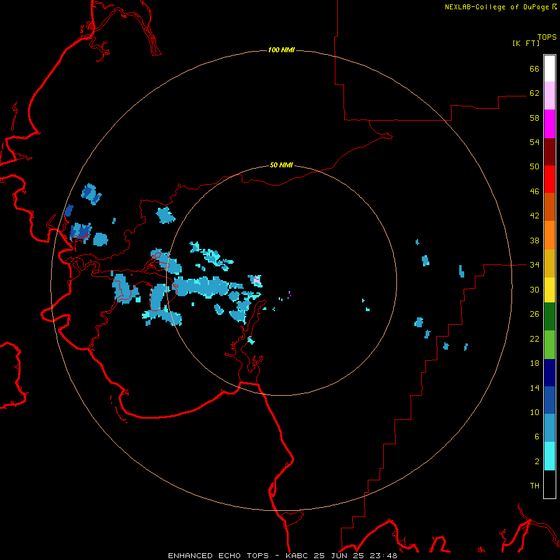
Task: Select the cyan swatch in the color bar
Action: [549, 456]
